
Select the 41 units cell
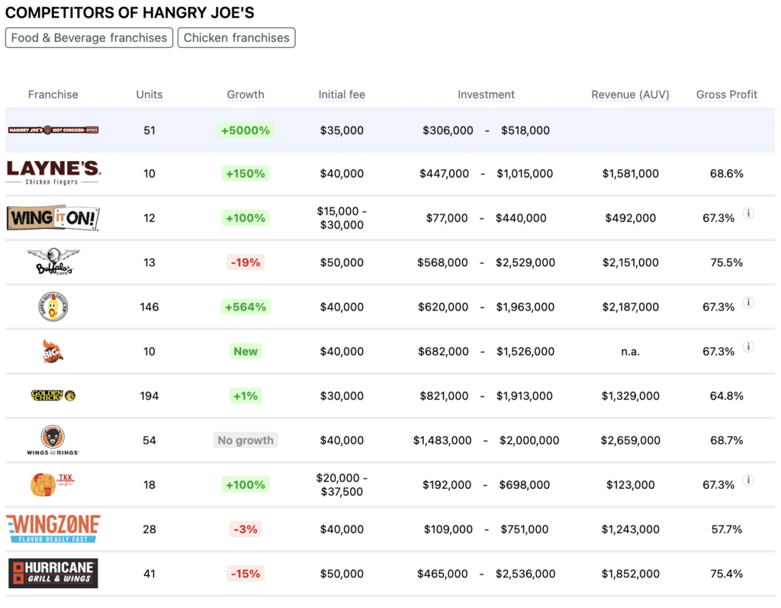coord(149,574)
